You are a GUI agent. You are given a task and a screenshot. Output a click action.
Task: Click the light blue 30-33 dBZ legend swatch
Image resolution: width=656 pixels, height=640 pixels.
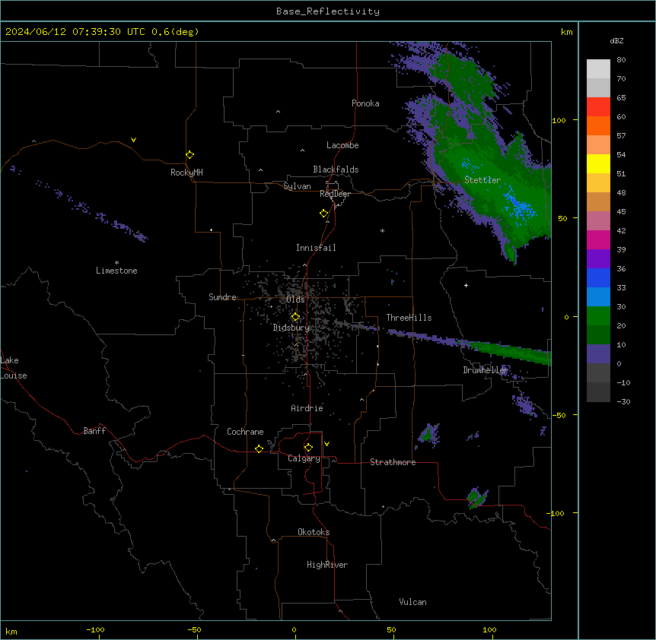(598, 297)
